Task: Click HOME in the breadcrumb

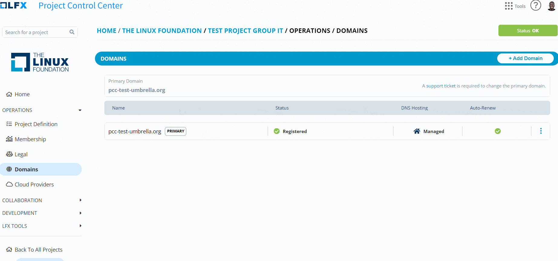Action: [106, 30]
